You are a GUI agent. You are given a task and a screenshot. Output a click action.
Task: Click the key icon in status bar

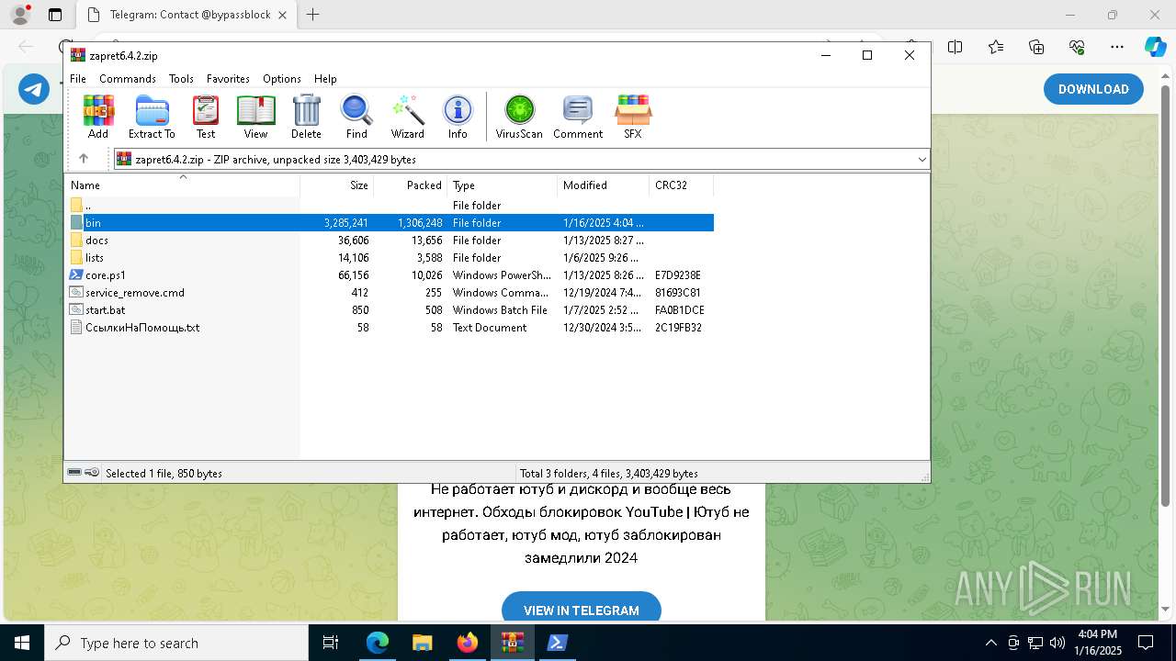click(x=92, y=473)
